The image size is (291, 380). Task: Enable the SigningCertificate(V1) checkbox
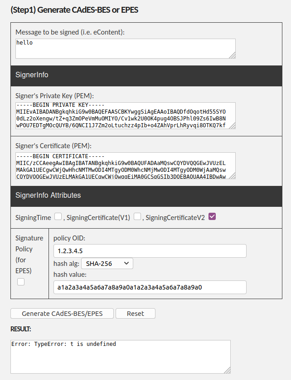point(137,217)
